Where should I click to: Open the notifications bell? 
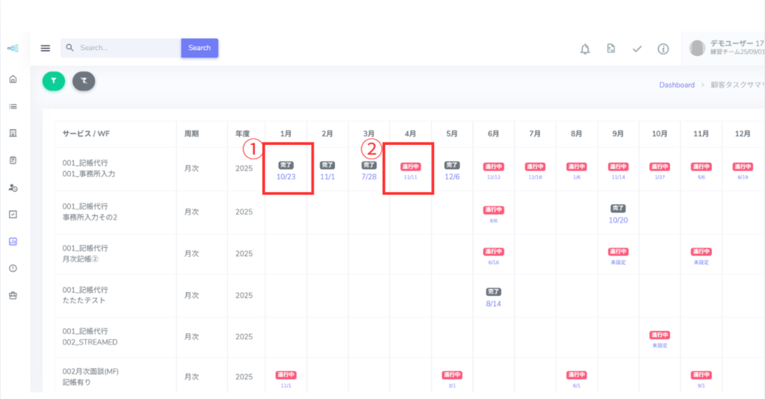coord(585,49)
